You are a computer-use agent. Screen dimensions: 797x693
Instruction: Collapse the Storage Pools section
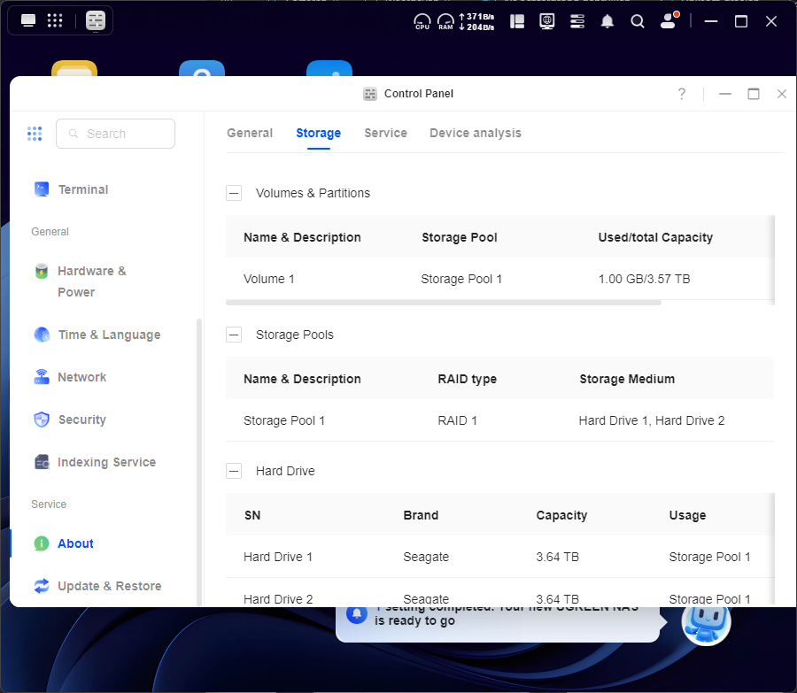[x=234, y=335]
